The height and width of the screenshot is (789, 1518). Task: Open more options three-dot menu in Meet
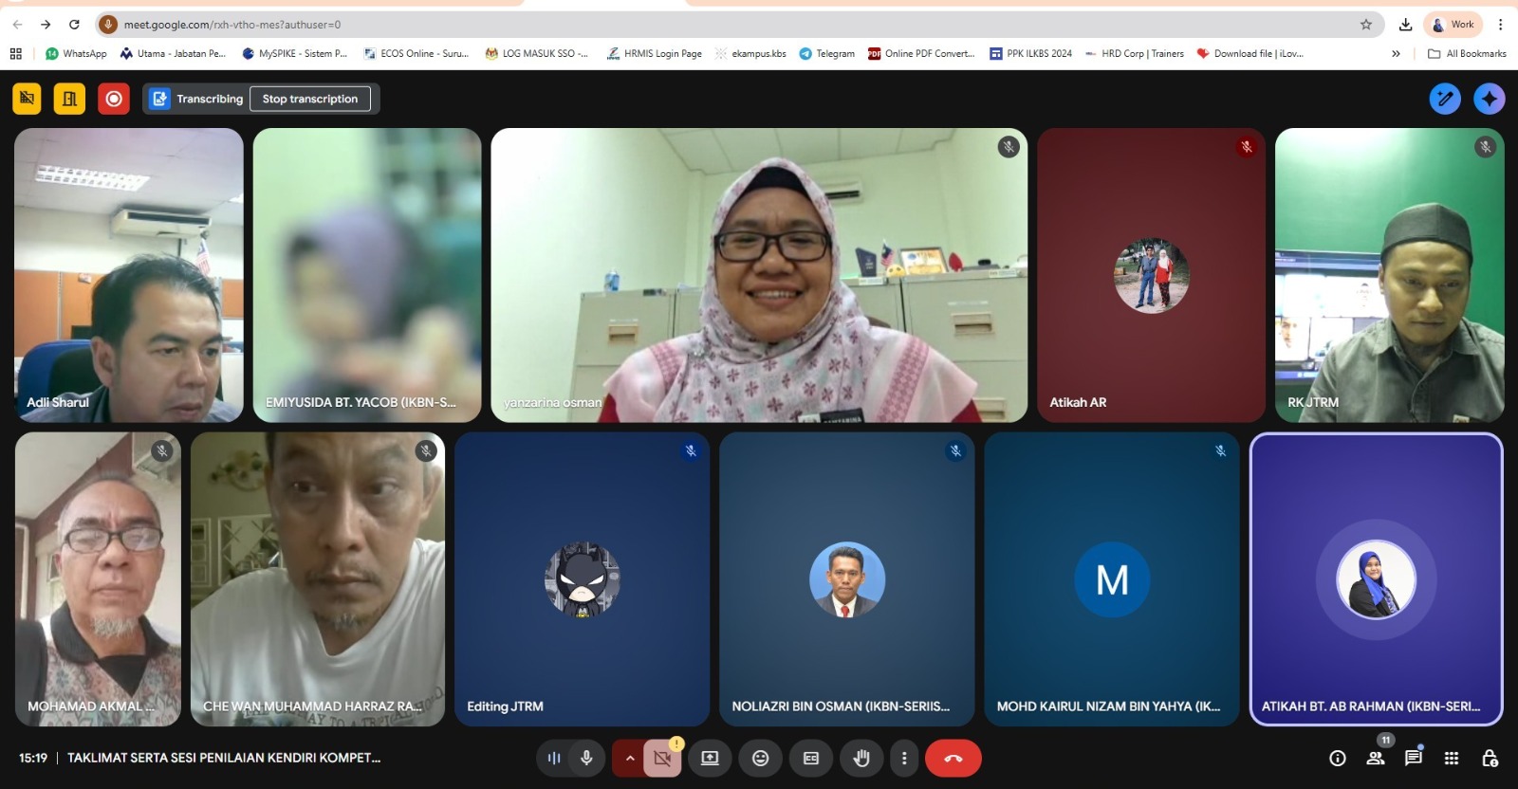[904, 758]
